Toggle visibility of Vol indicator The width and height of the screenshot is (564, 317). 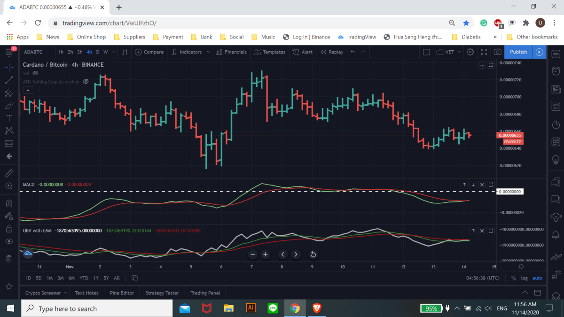(36, 73)
